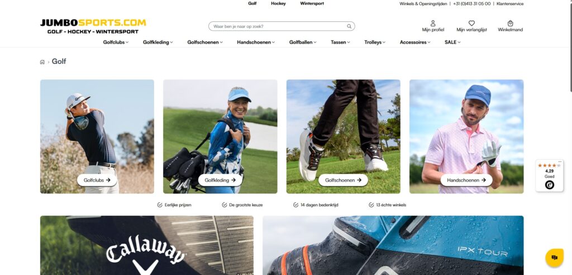The height and width of the screenshot is (275, 572).
Task: Expand the SALE dropdown menu
Action: click(x=452, y=42)
